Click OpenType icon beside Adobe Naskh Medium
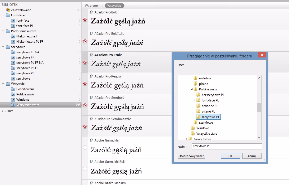Image resolution: width=289 pixels, height=185 pixels. (91, 183)
